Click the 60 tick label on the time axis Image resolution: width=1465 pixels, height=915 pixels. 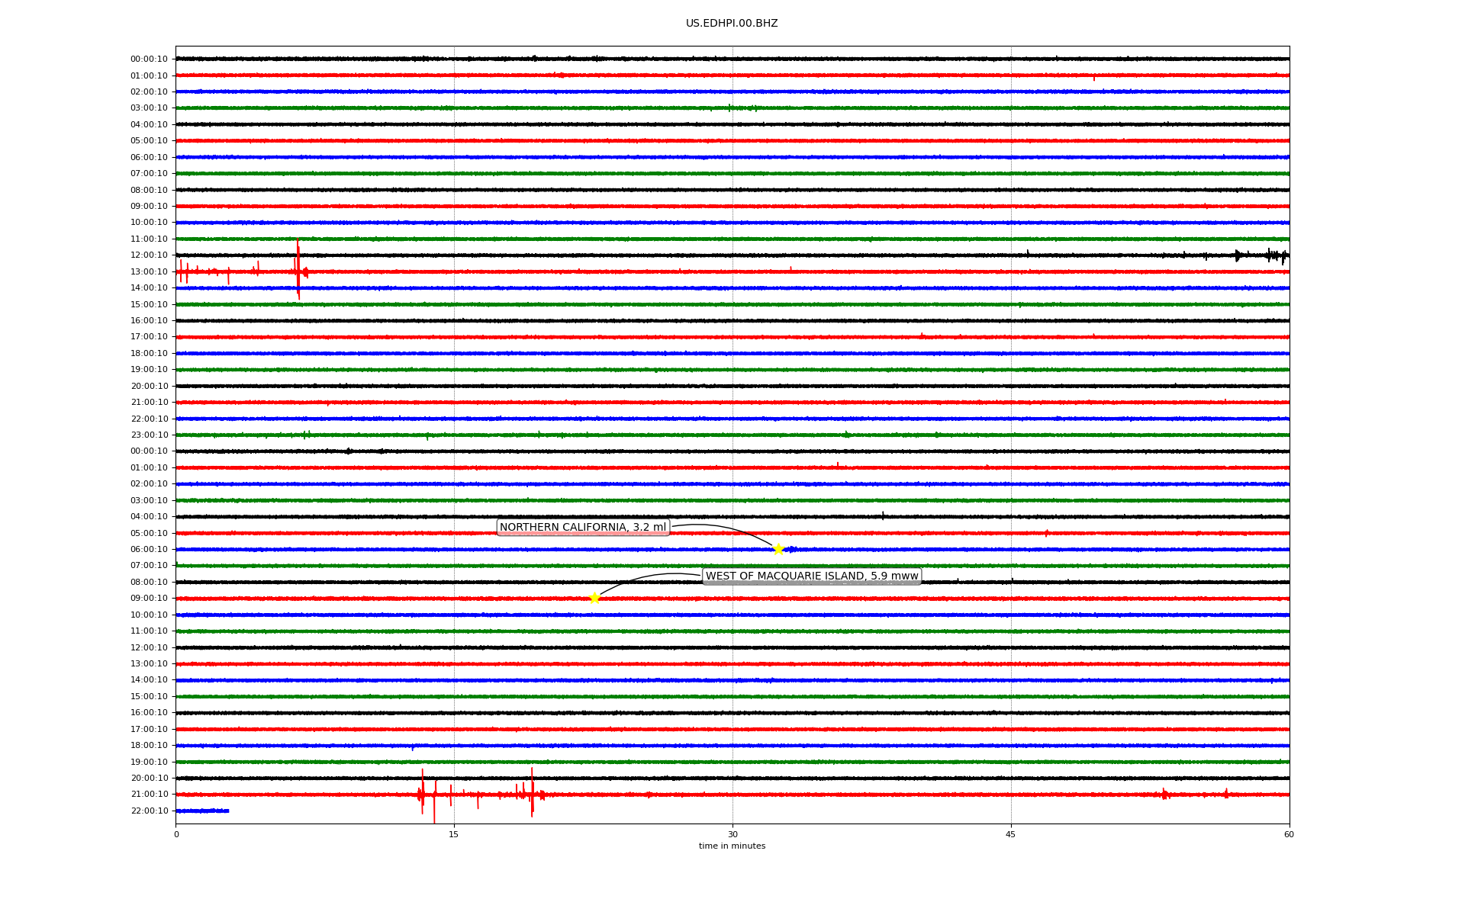1289,834
